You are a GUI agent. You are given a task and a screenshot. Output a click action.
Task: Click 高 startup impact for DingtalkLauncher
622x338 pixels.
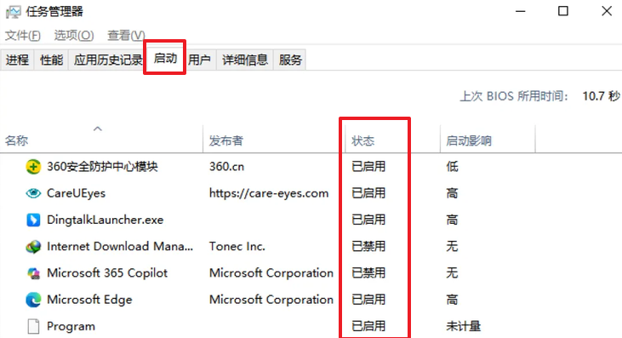[452, 220]
